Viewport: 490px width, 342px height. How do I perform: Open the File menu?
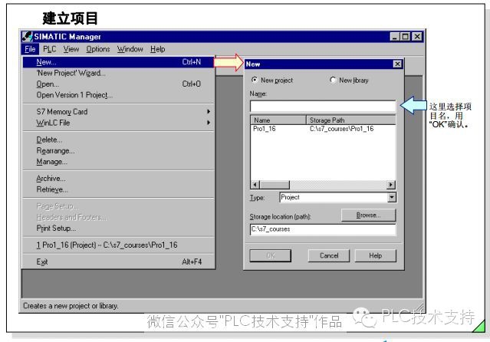[x=30, y=49]
